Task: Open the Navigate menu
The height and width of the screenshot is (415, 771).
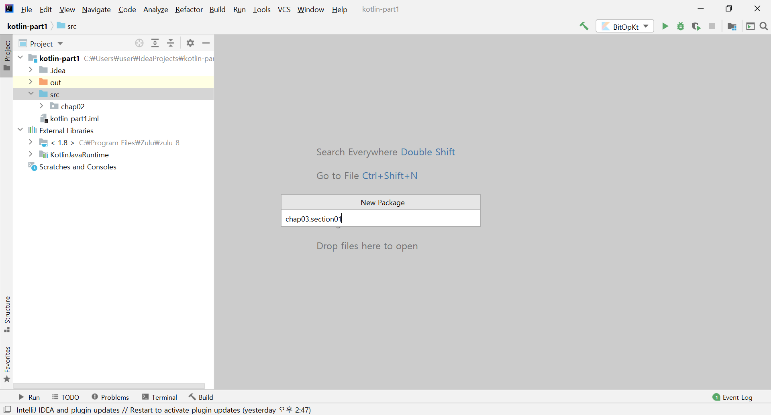Action: tap(96, 9)
